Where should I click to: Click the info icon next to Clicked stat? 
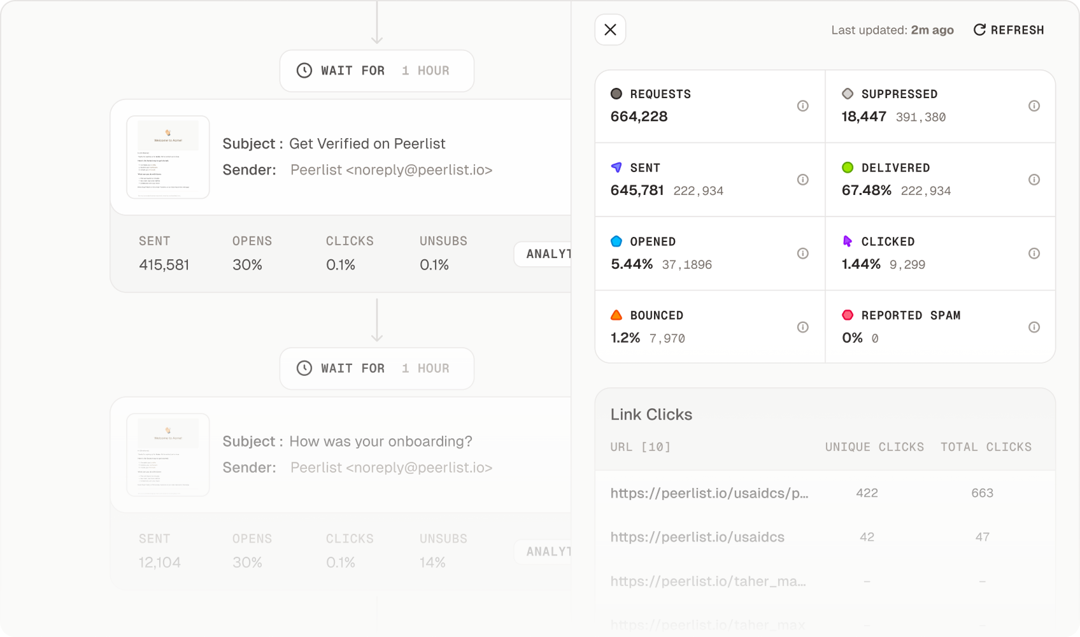1034,253
